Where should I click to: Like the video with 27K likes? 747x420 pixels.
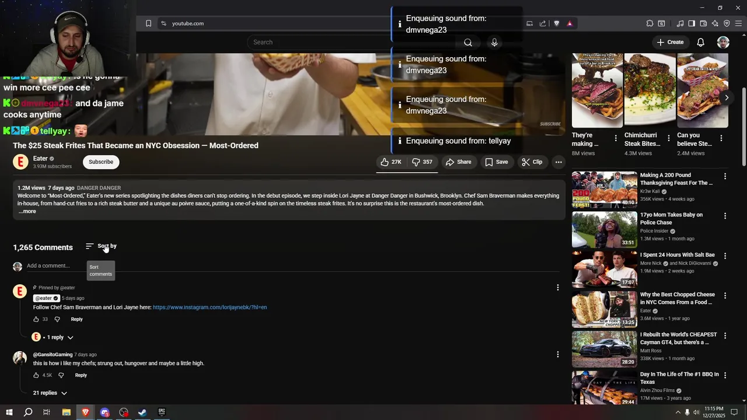391,162
